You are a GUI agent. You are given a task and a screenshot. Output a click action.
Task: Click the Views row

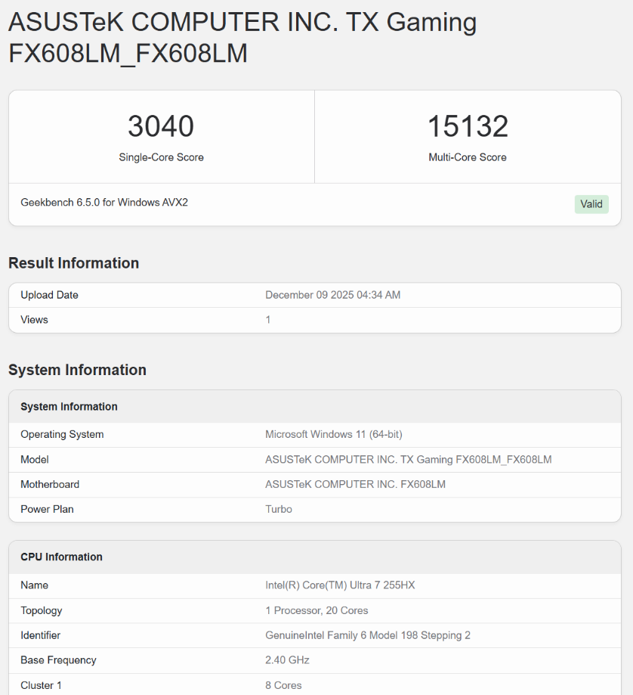point(34,320)
